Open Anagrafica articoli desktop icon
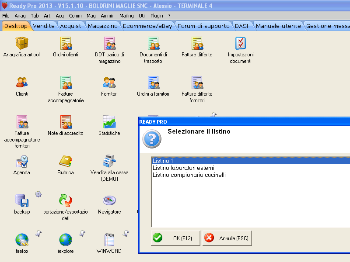 click(22, 43)
